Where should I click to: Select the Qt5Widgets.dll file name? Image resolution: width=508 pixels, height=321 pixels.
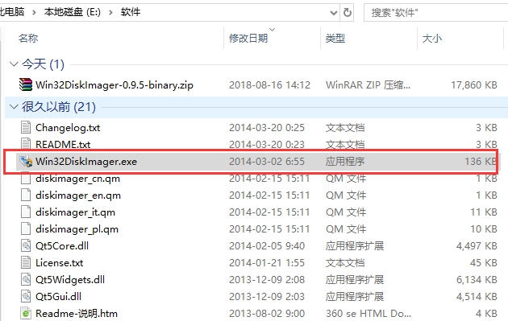pyautogui.click(x=70, y=279)
